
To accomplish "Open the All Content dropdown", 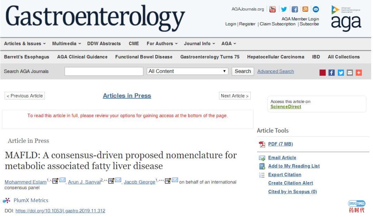I will pyautogui.click(x=188, y=71).
